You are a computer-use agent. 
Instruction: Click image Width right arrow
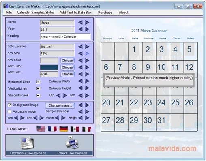63,118
